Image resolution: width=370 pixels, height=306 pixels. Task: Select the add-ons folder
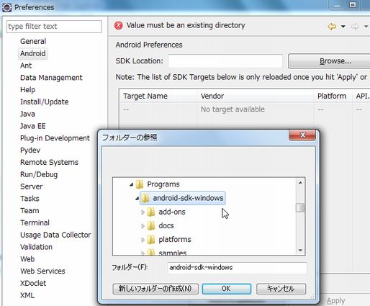point(172,212)
